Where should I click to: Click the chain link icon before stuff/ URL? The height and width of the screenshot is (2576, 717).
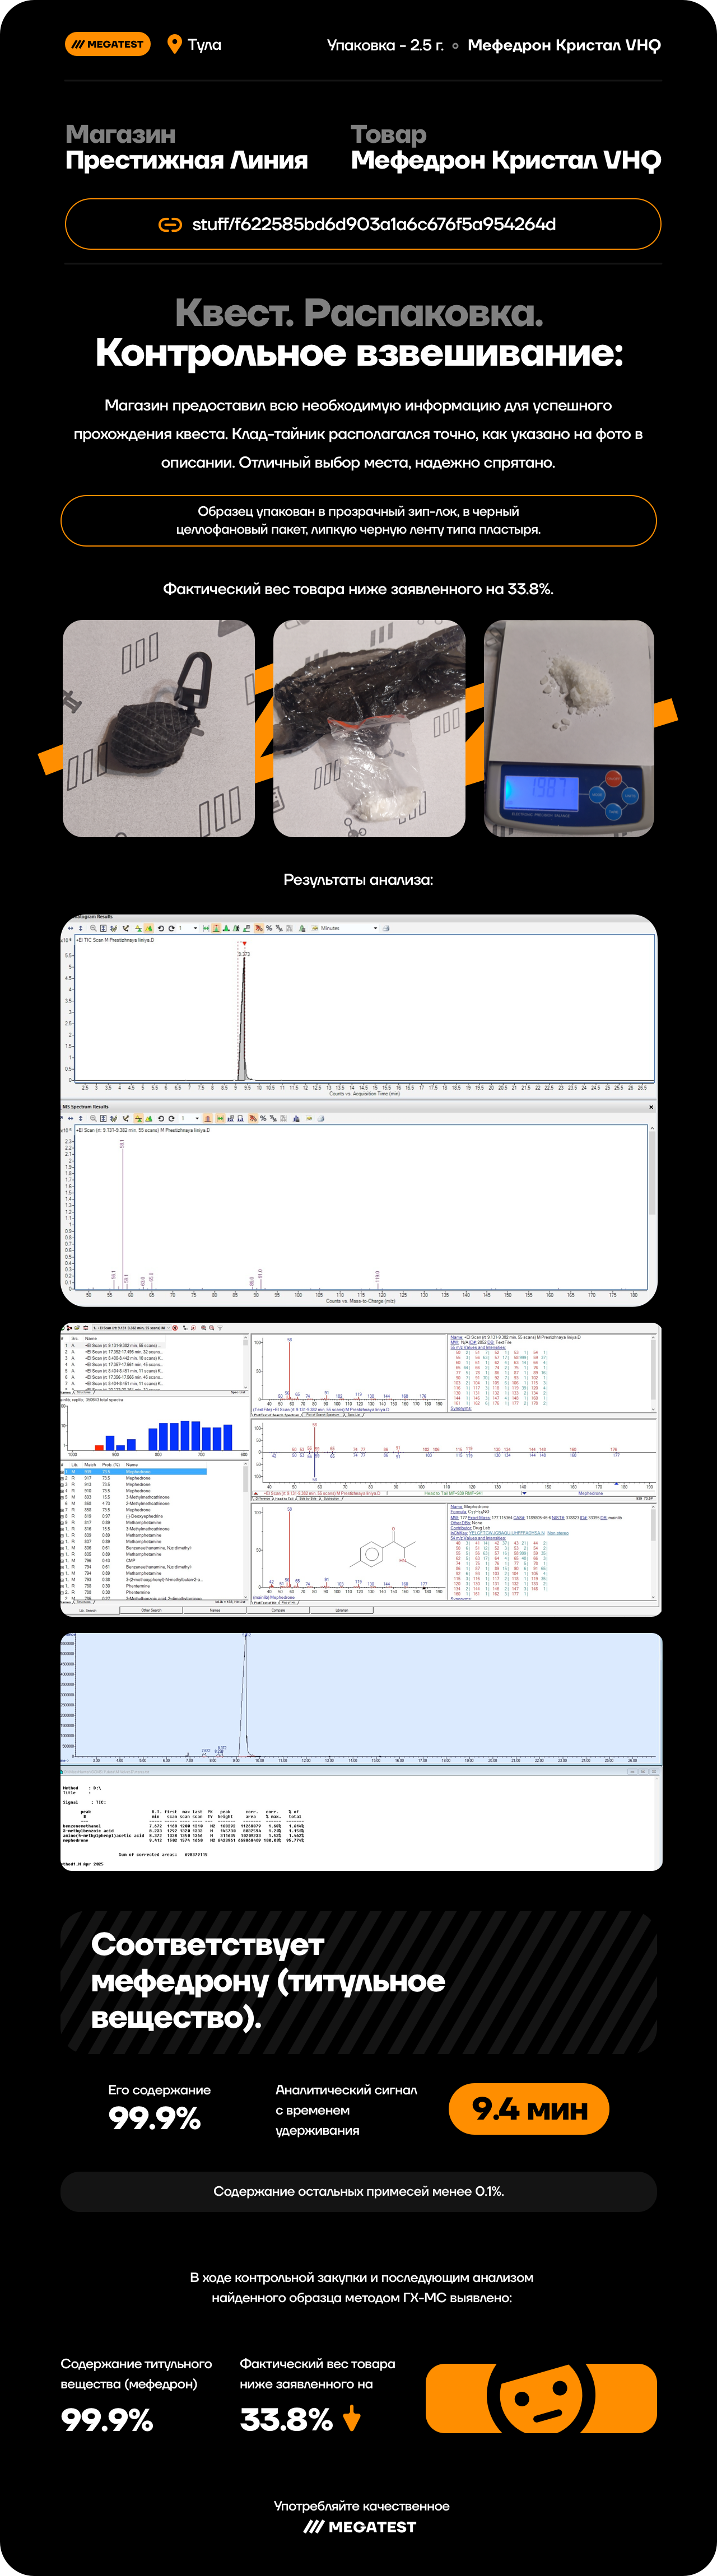(x=170, y=225)
